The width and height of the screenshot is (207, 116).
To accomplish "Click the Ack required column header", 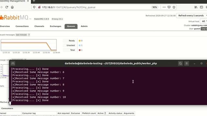I will point(63,113).
